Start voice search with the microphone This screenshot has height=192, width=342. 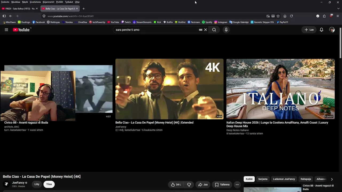tap(226, 30)
